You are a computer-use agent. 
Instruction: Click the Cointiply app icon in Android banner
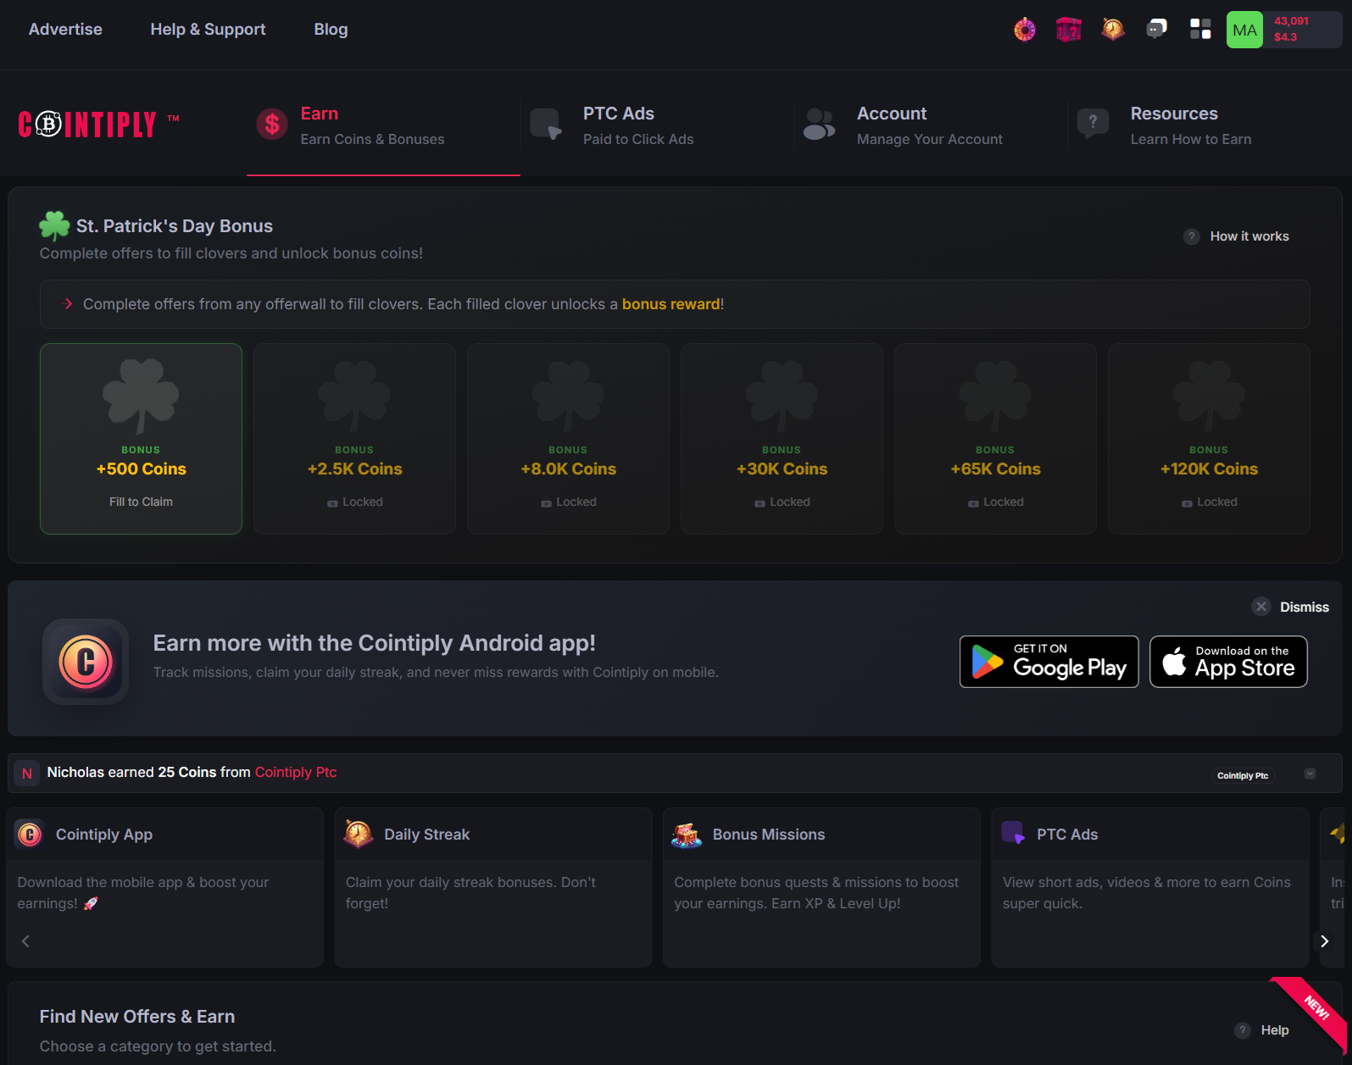[86, 662]
